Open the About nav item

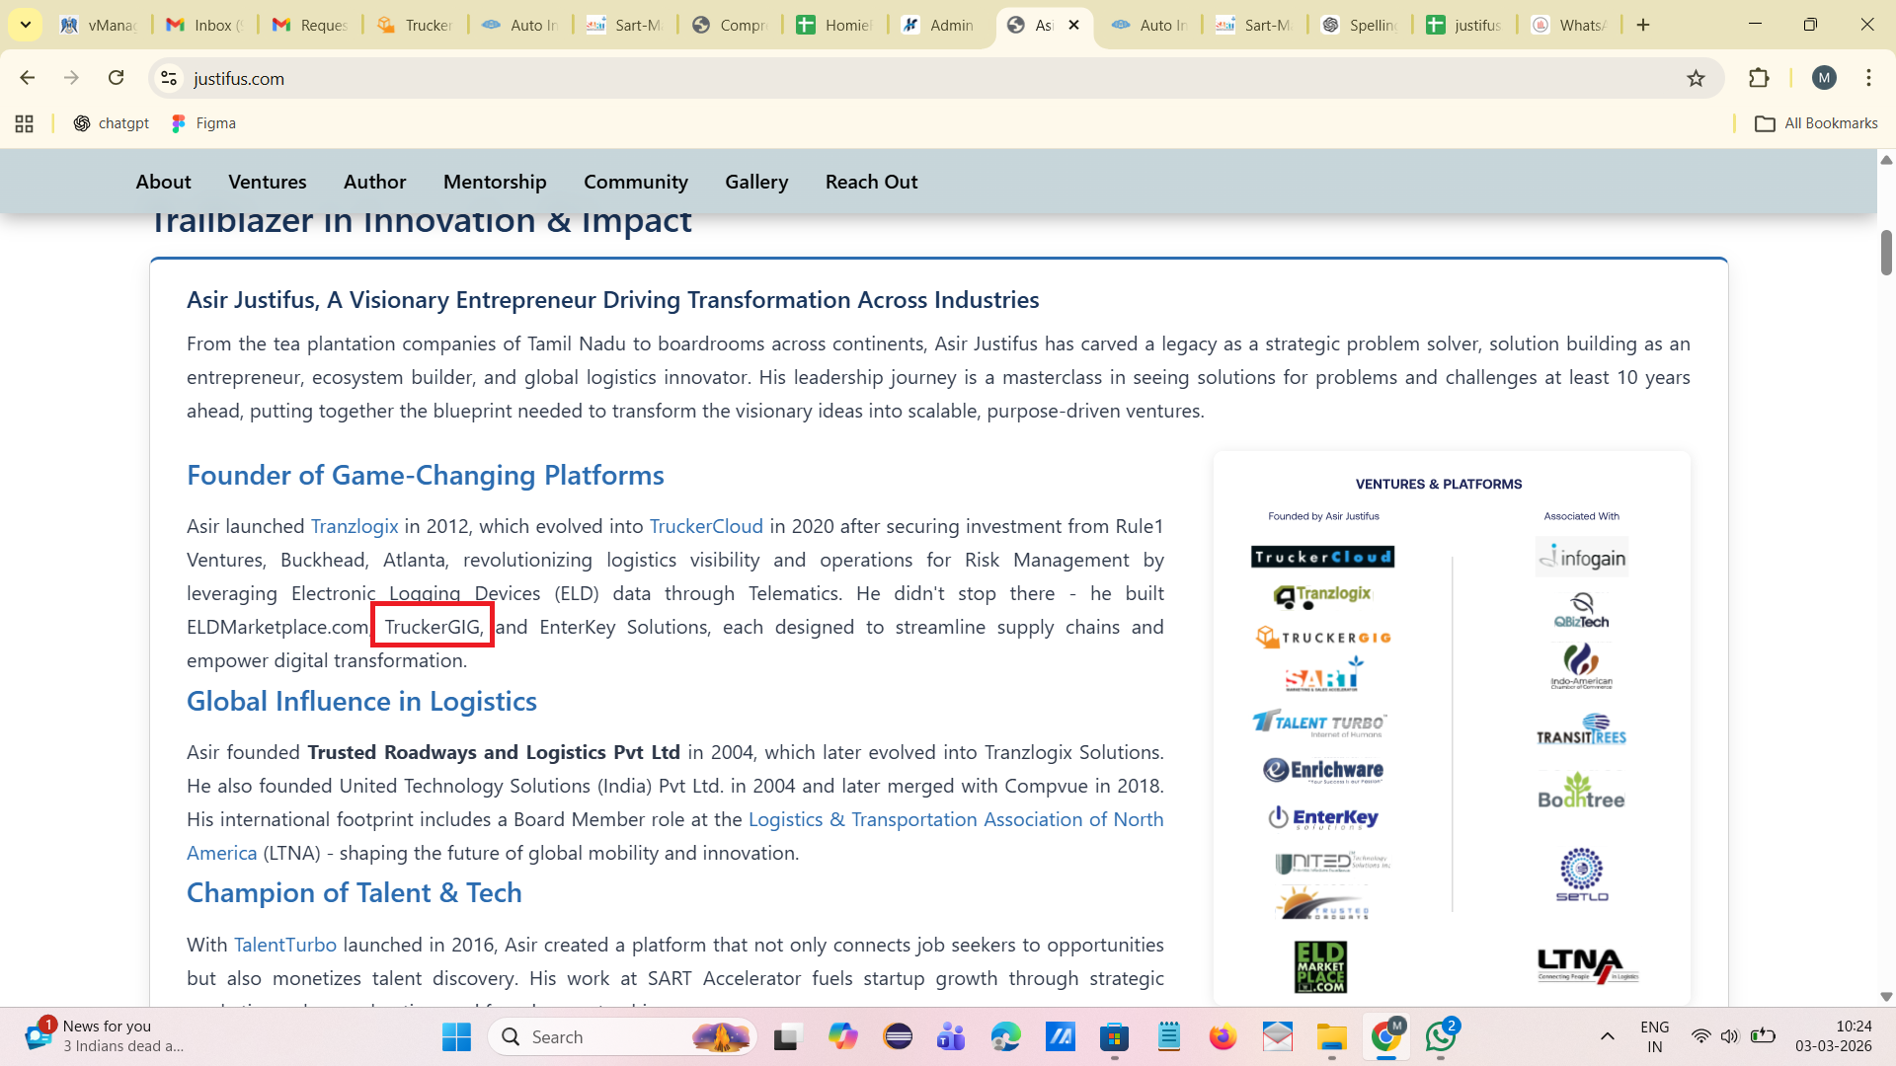(x=164, y=182)
